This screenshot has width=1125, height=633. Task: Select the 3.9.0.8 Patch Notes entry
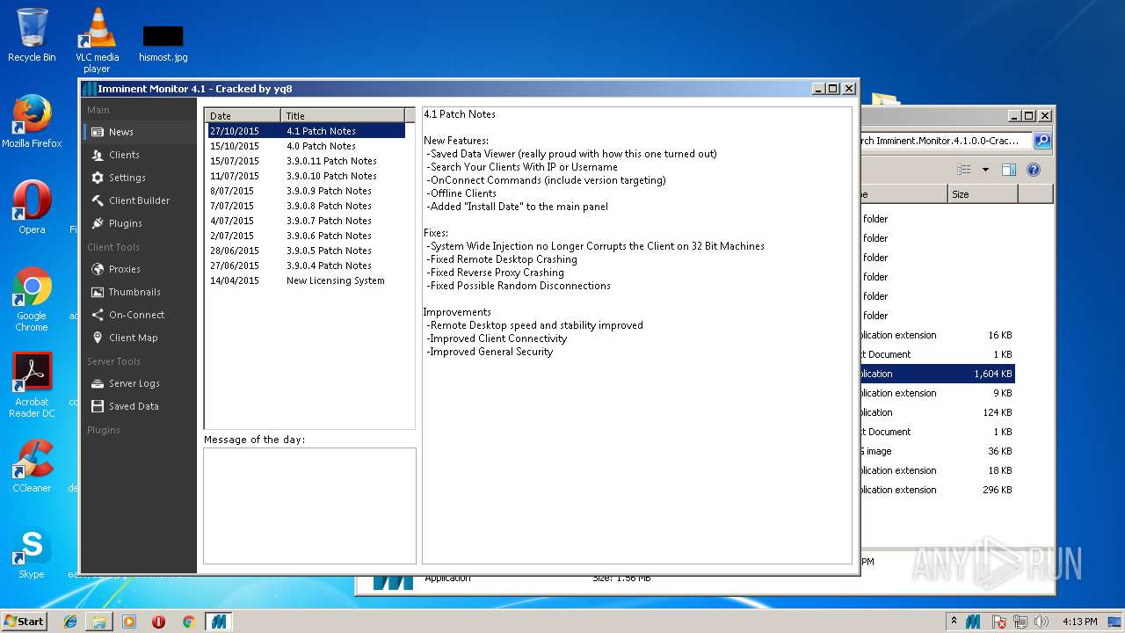[x=307, y=206]
